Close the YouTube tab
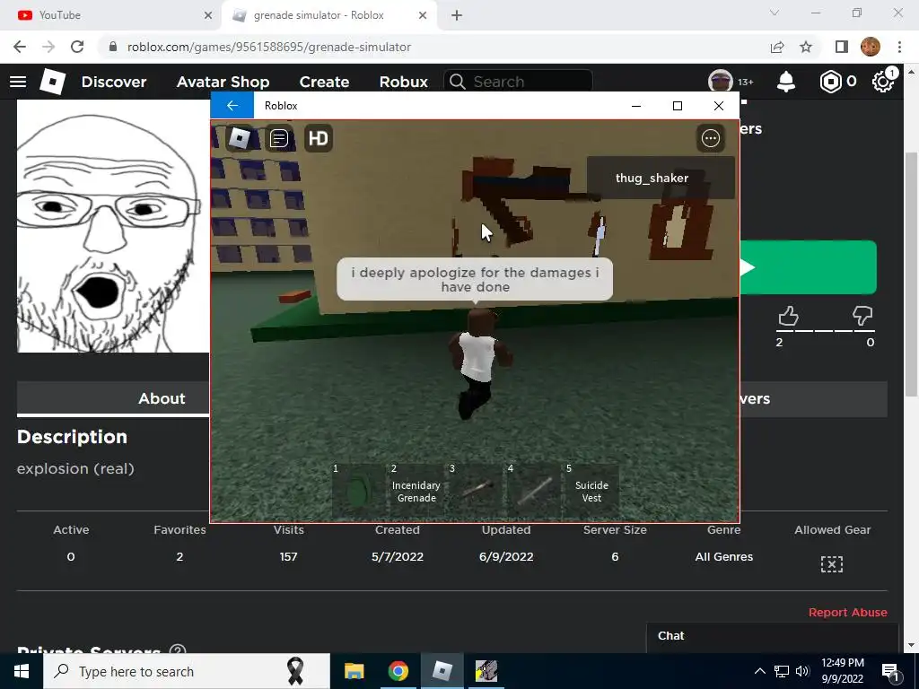 tap(208, 15)
